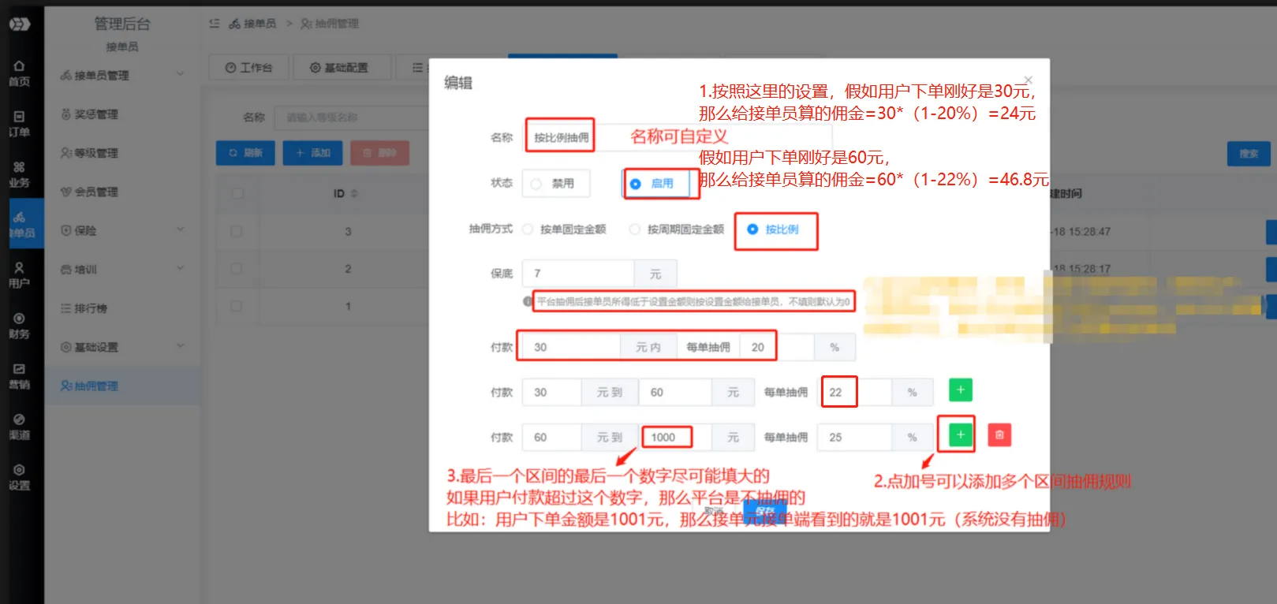Open the 营销 marketing sidebar icon
The width and height of the screenshot is (1277, 604).
coord(19,376)
